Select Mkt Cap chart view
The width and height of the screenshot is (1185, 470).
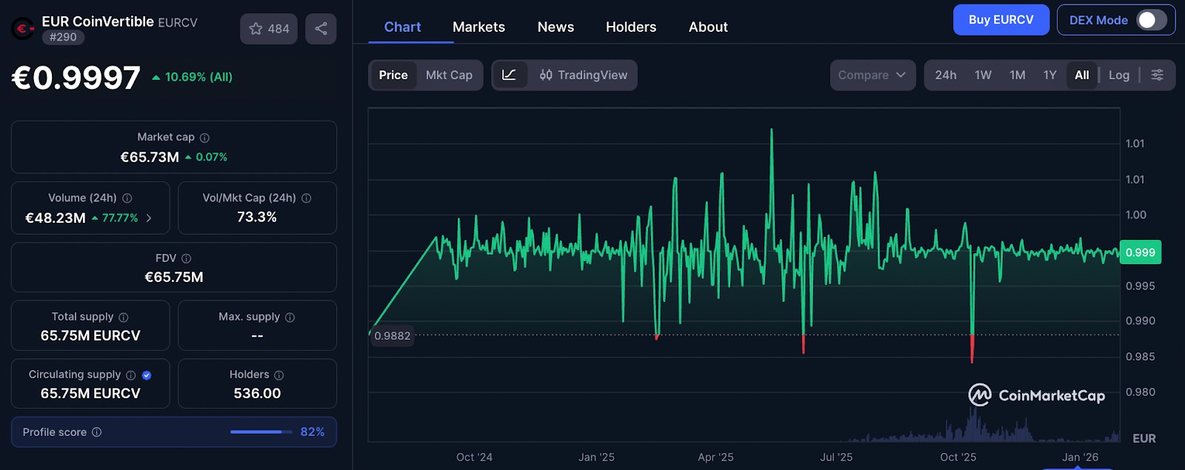click(x=449, y=75)
